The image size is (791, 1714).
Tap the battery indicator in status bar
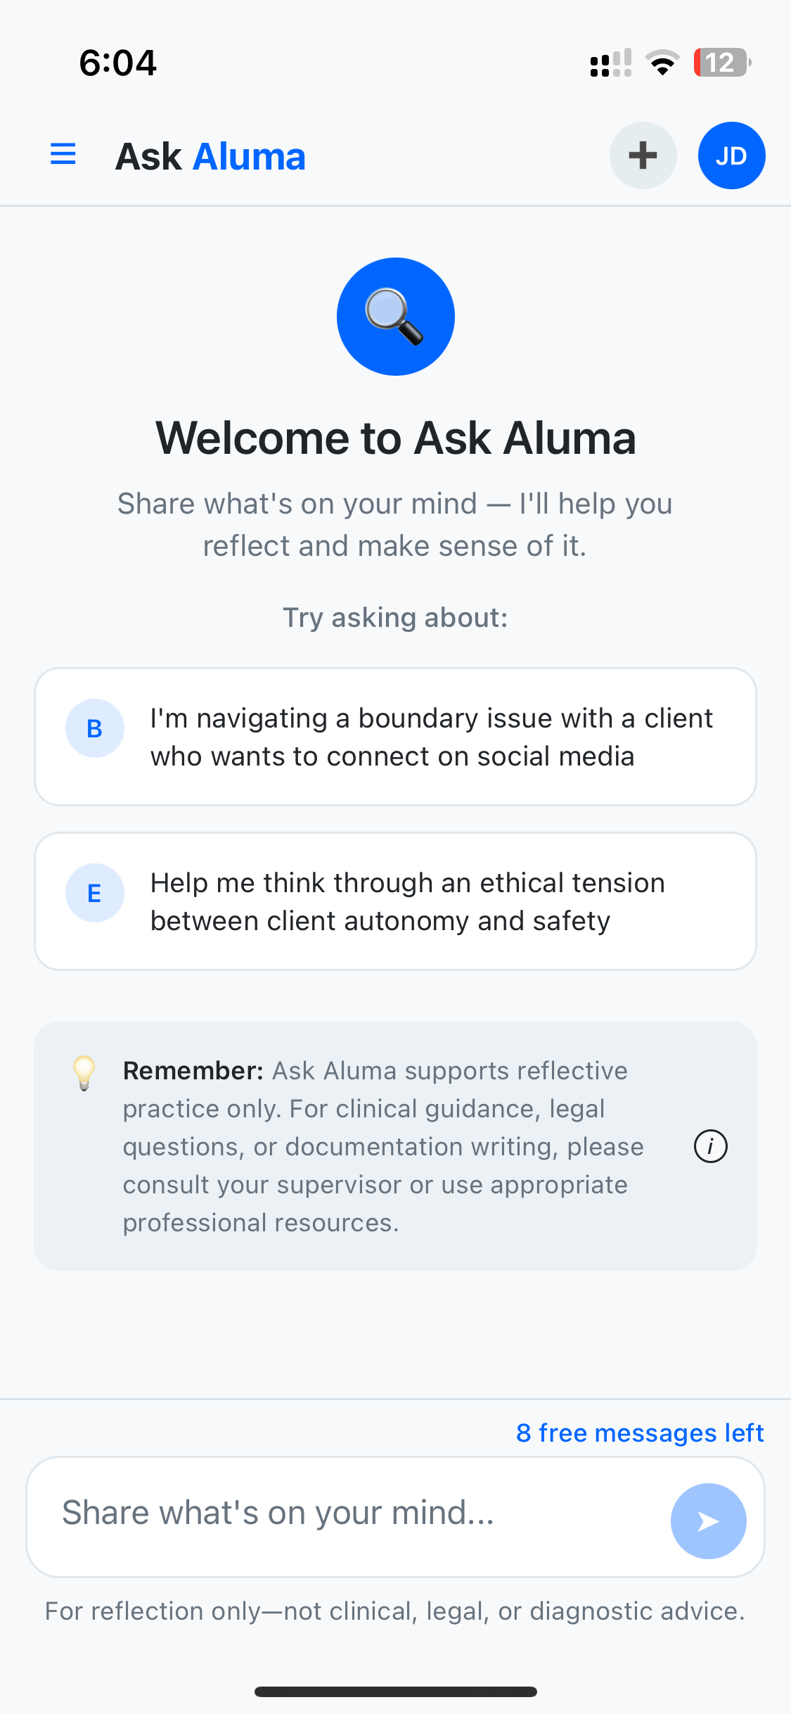721,63
